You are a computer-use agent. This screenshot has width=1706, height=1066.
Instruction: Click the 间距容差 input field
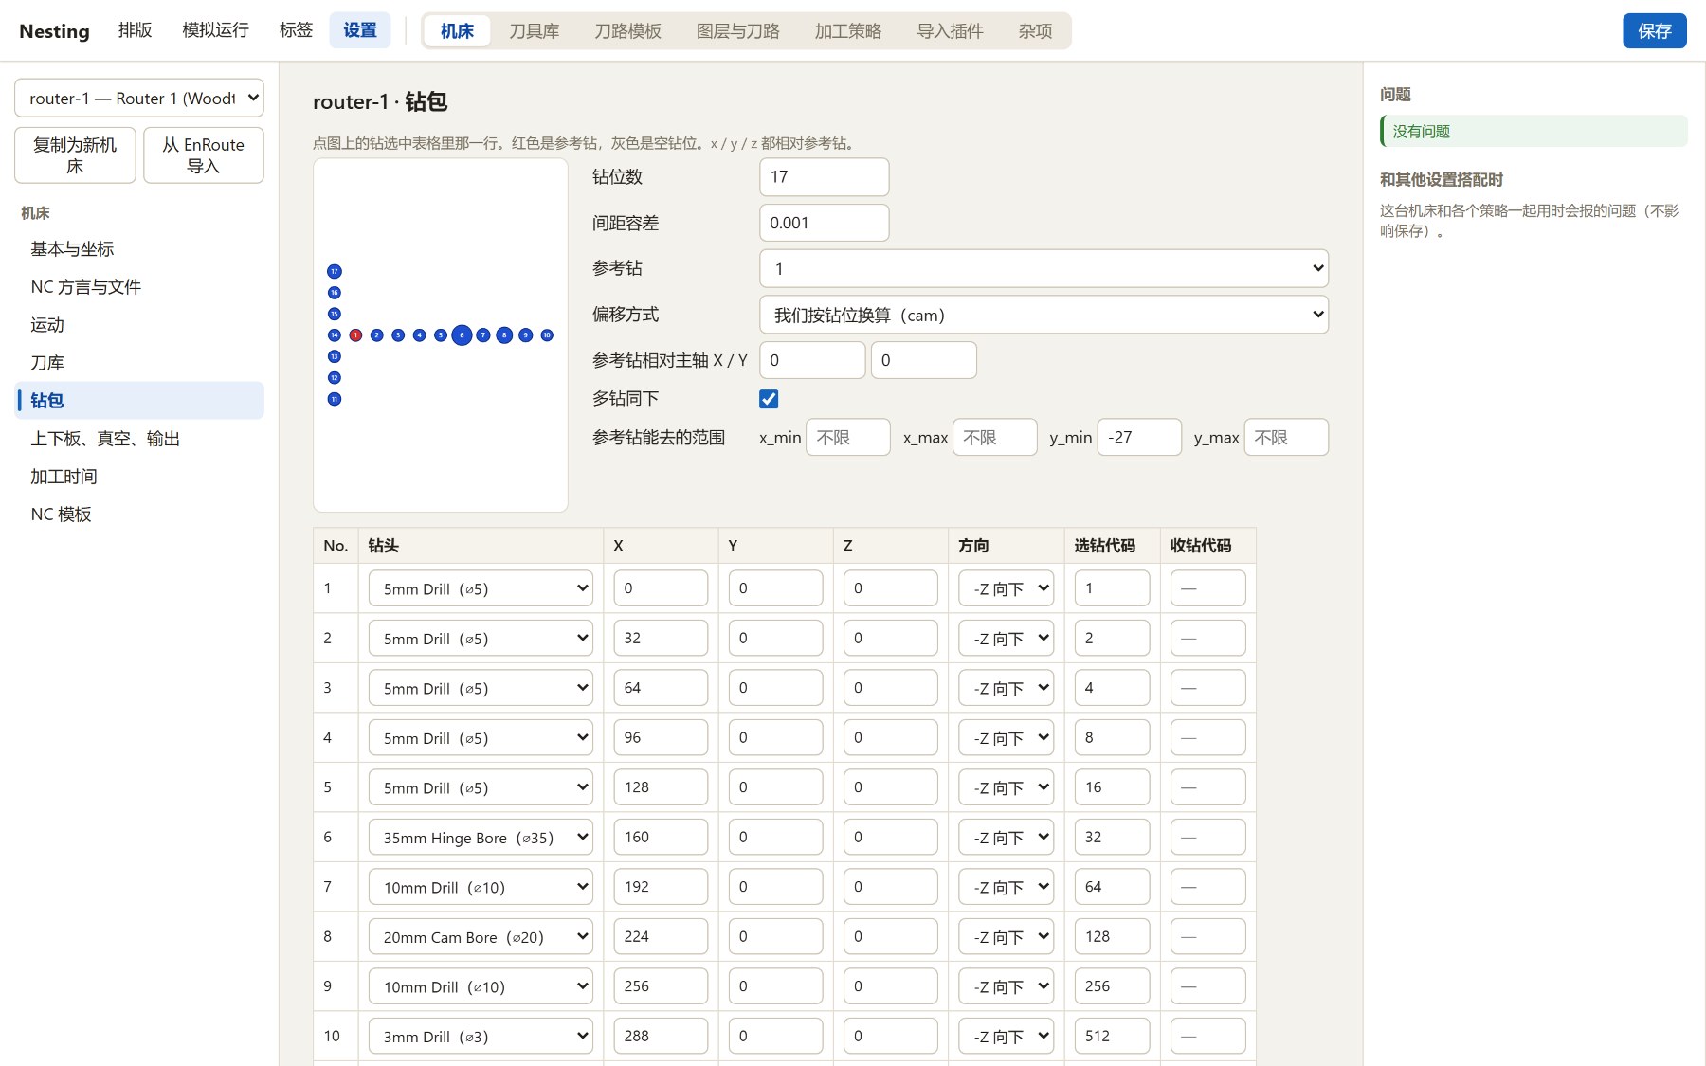pyautogui.click(x=824, y=223)
